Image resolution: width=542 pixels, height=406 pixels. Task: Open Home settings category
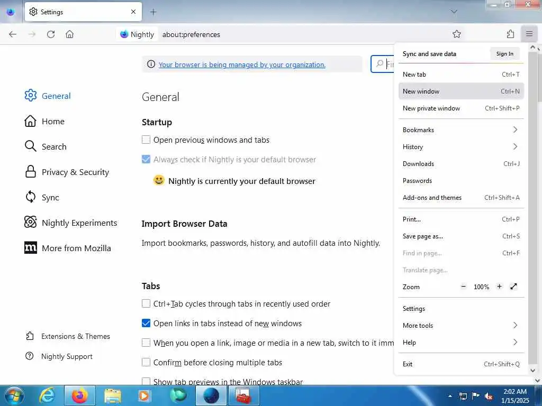[44, 121]
